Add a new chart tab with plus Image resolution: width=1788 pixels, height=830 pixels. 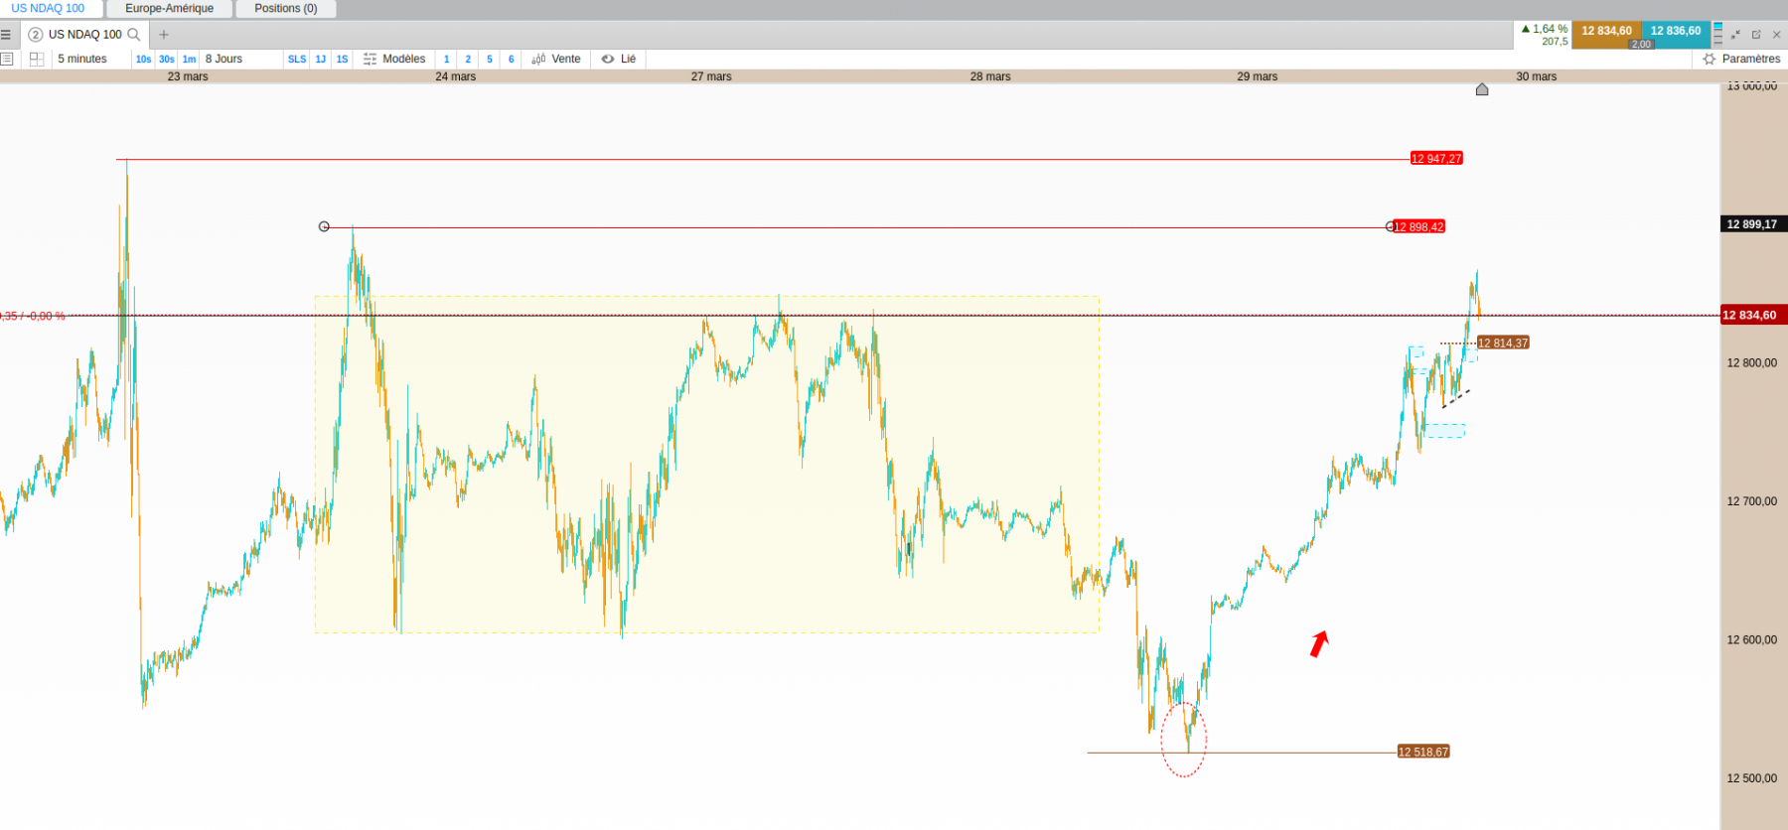pyautogui.click(x=164, y=35)
